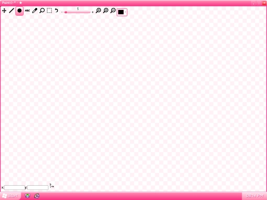Close the Paint window
This screenshot has height=200, width=267.
click(265, 3)
